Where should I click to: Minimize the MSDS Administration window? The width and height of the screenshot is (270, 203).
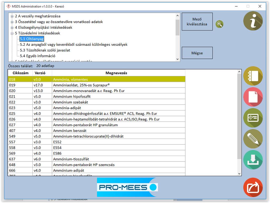click(x=236, y=6)
